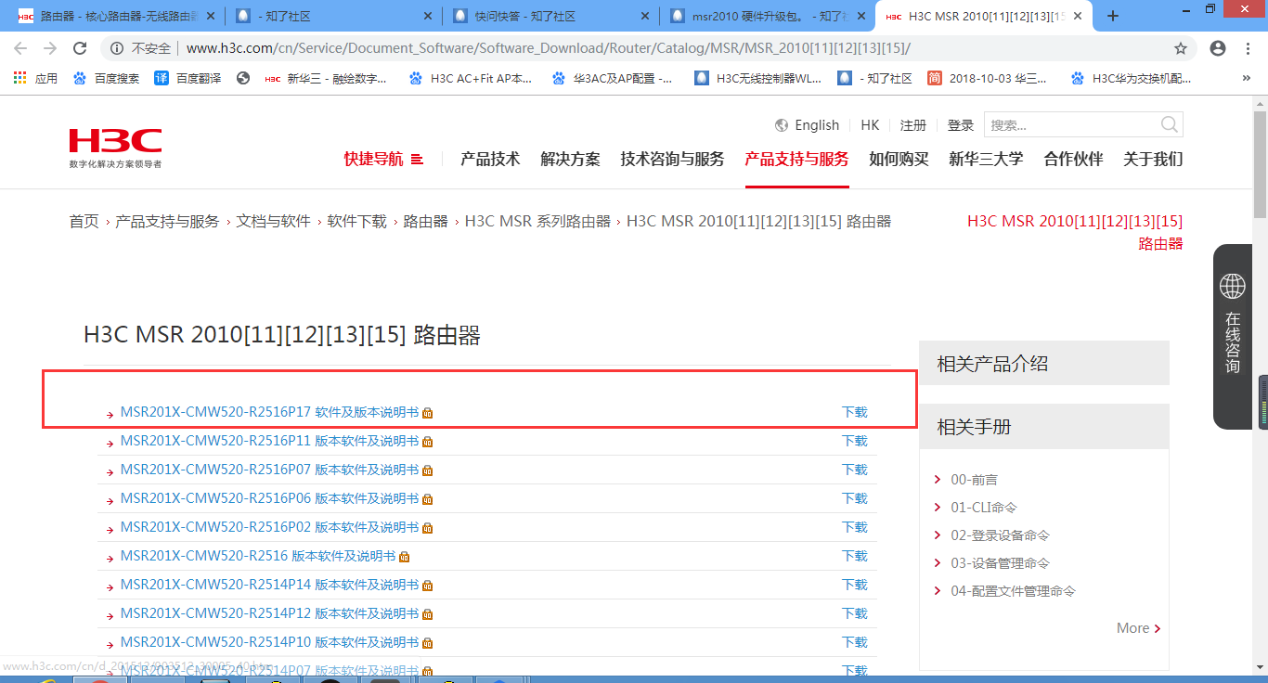Click the search magnifier icon on H3C site

(1170, 124)
